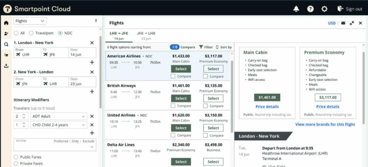Image resolution: width=368 pixels, height=167 pixels.
Task: Edit the 14 Jun date field
Action: point(82,52)
